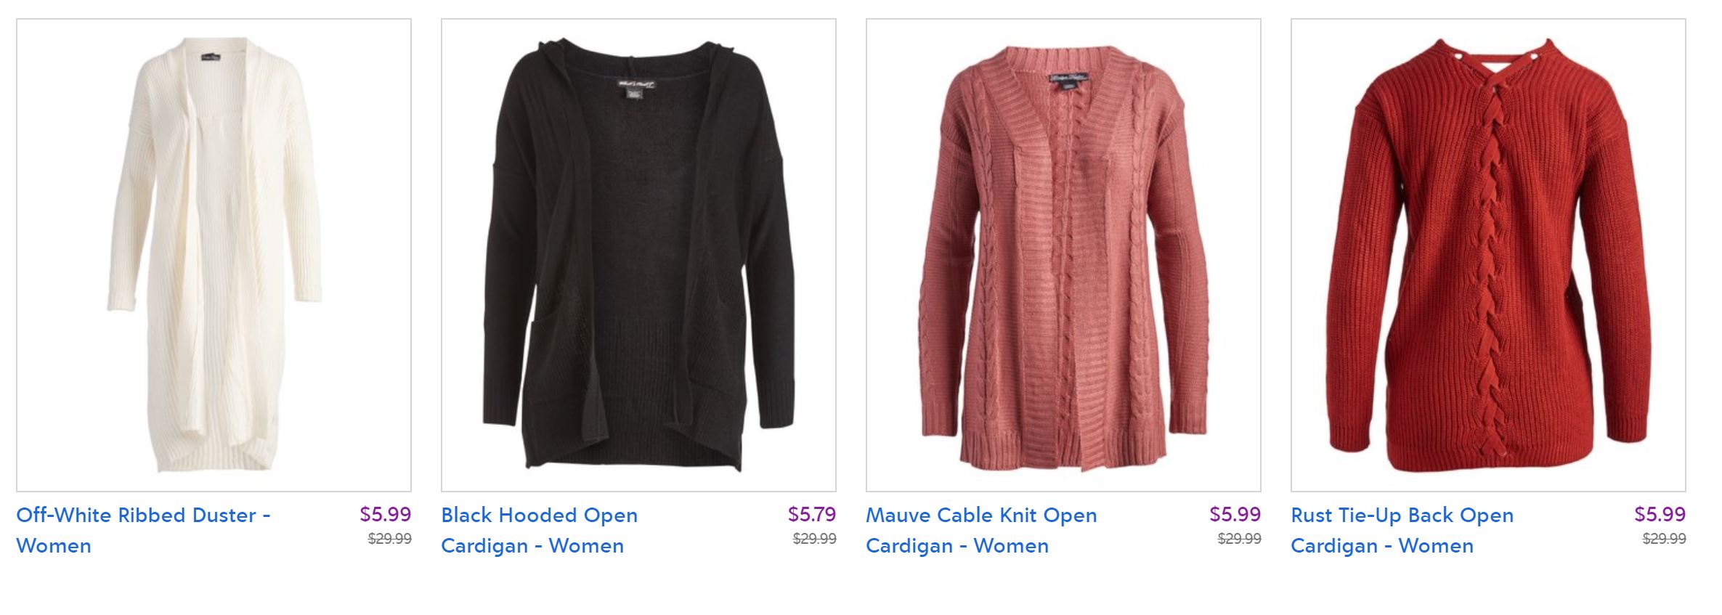The width and height of the screenshot is (1722, 615).
Task: Open the Off-White Ribbed Duster product image
Action: click(214, 254)
